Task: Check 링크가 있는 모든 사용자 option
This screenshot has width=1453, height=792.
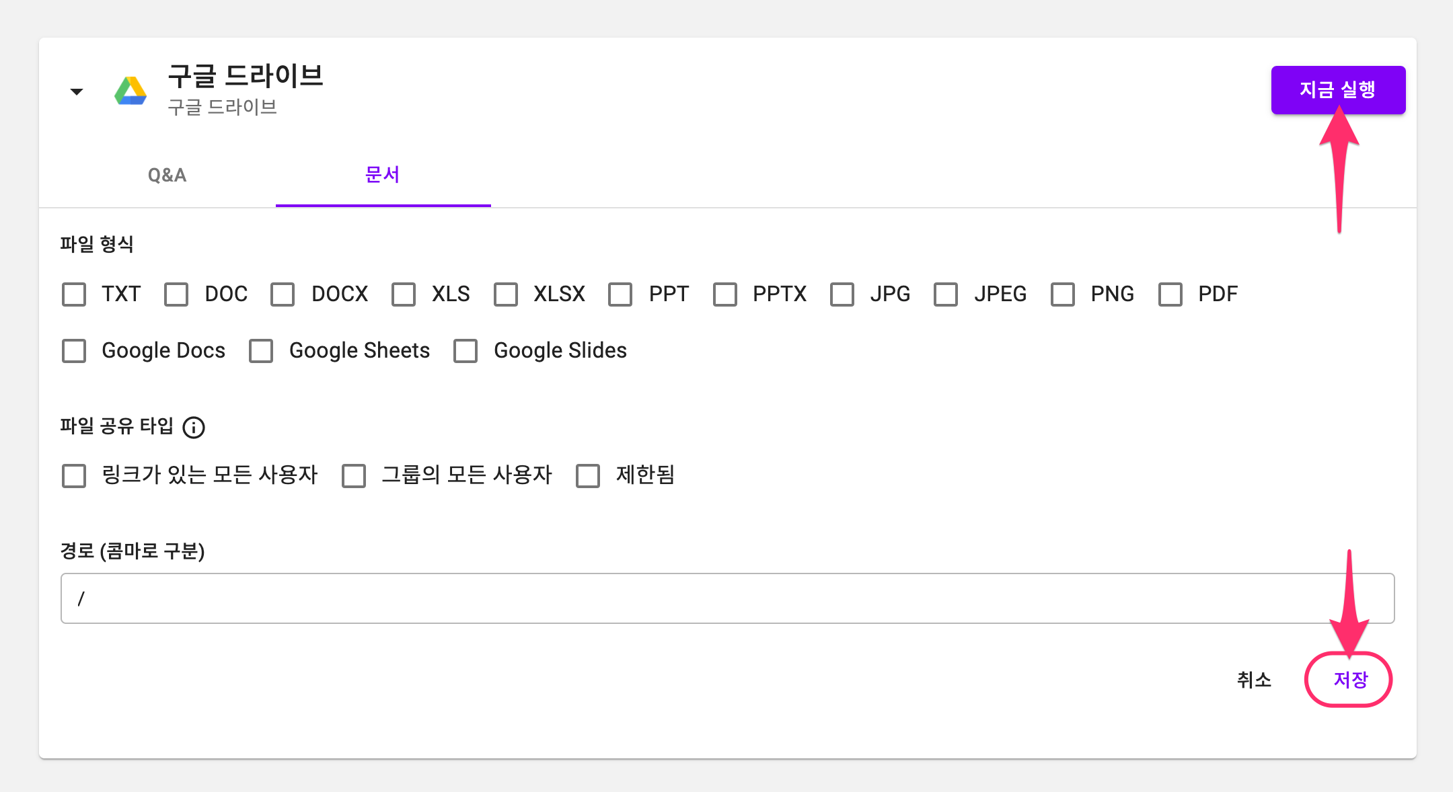Action: [x=74, y=476]
